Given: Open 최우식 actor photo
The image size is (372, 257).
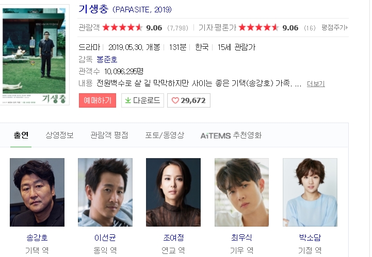Looking at the screenshot, I should (x=241, y=192).
